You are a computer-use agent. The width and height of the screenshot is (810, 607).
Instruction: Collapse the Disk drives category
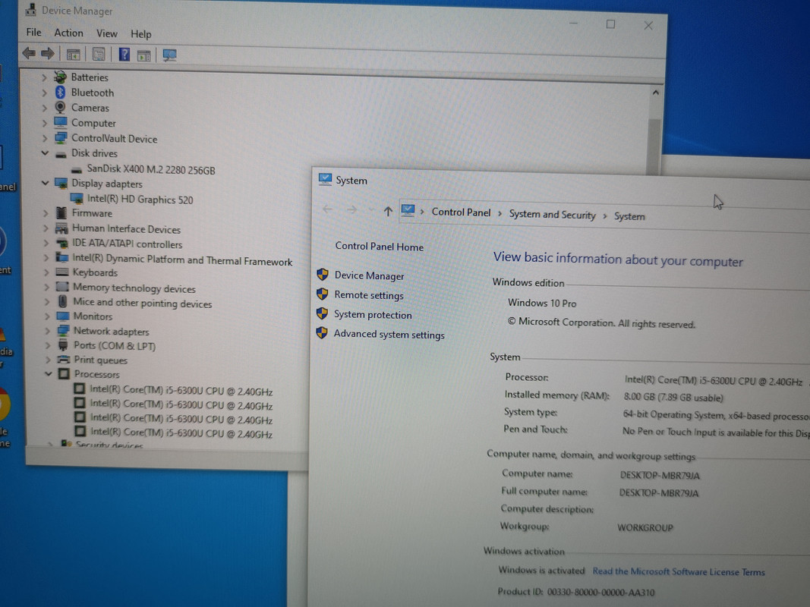coord(45,153)
